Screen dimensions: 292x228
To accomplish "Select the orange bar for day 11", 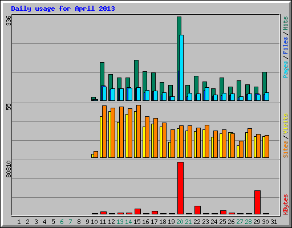I will tap(104, 132).
